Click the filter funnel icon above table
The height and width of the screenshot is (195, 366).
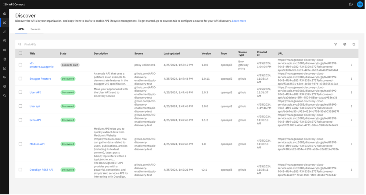[336, 44]
